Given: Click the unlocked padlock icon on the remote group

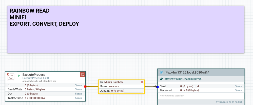Looking at the screenshot, I should tap(161, 79).
